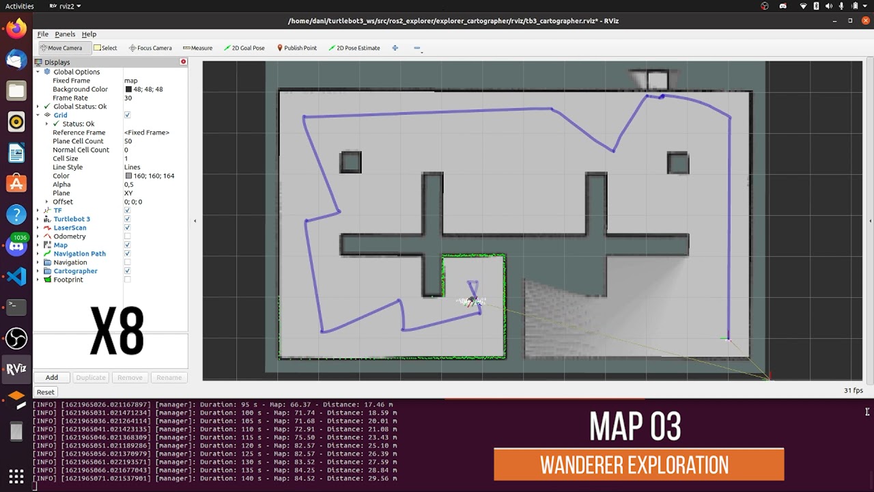The height and width of the screenshot is (492, 874).
Task: Click the Line Style value Lines
Action: 132,167
